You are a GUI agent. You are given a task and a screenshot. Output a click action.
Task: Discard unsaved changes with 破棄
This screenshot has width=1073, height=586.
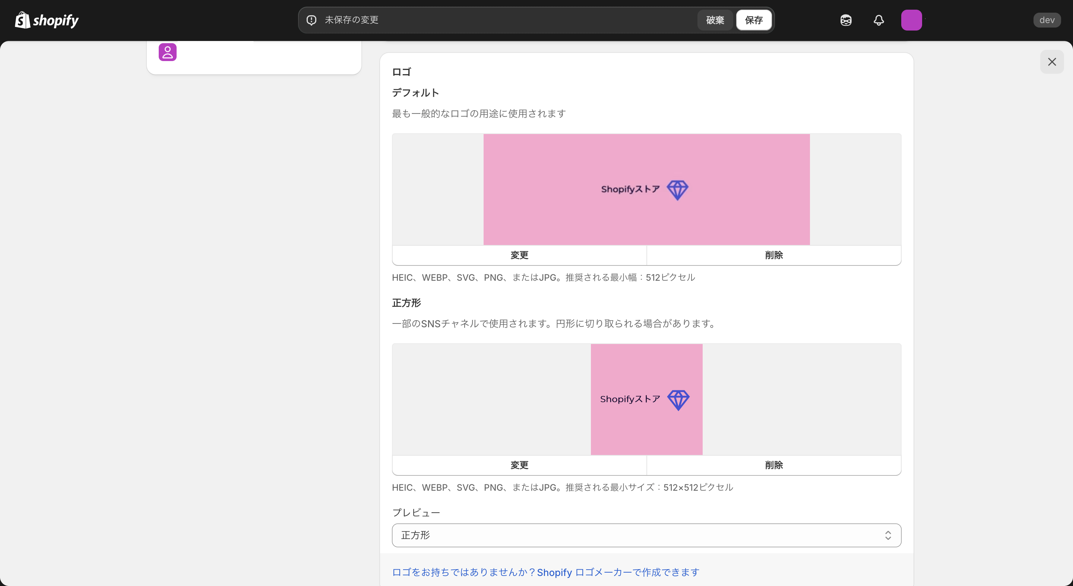(715, 20)
